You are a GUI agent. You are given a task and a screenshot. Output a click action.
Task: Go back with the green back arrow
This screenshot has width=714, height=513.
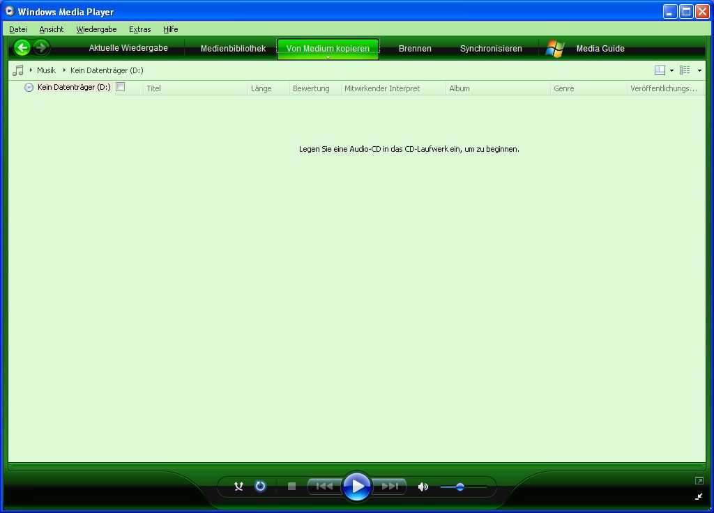22,47
